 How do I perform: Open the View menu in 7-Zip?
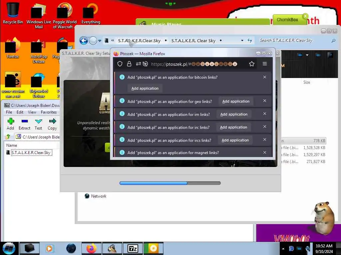point(32,112)
